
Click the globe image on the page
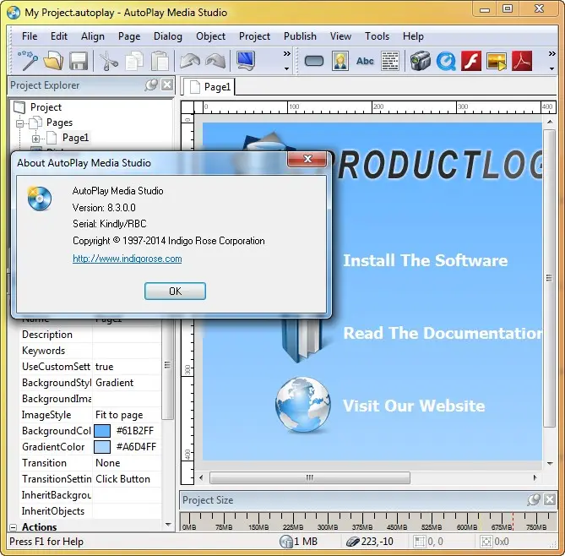(x=302, y=405)
